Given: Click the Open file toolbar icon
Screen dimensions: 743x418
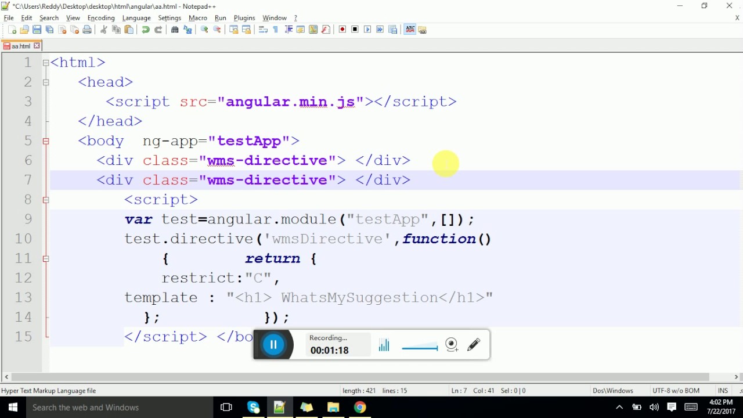Looking at the screenshot, I should click(24, 30).
